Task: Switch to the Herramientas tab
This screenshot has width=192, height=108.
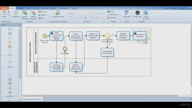Action: click(x=64, y=8)
